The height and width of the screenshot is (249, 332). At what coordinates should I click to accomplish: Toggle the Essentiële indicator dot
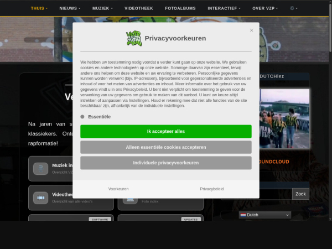pos(82,117)
